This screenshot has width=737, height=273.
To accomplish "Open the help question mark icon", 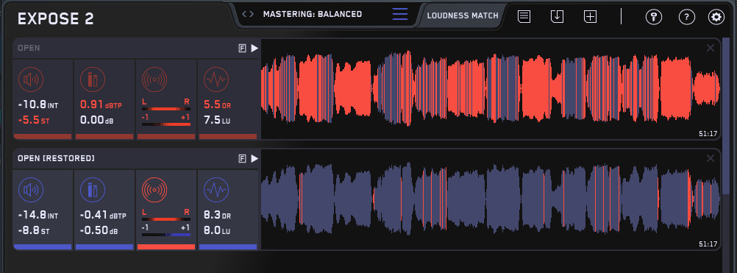I will tap(687, 18).
